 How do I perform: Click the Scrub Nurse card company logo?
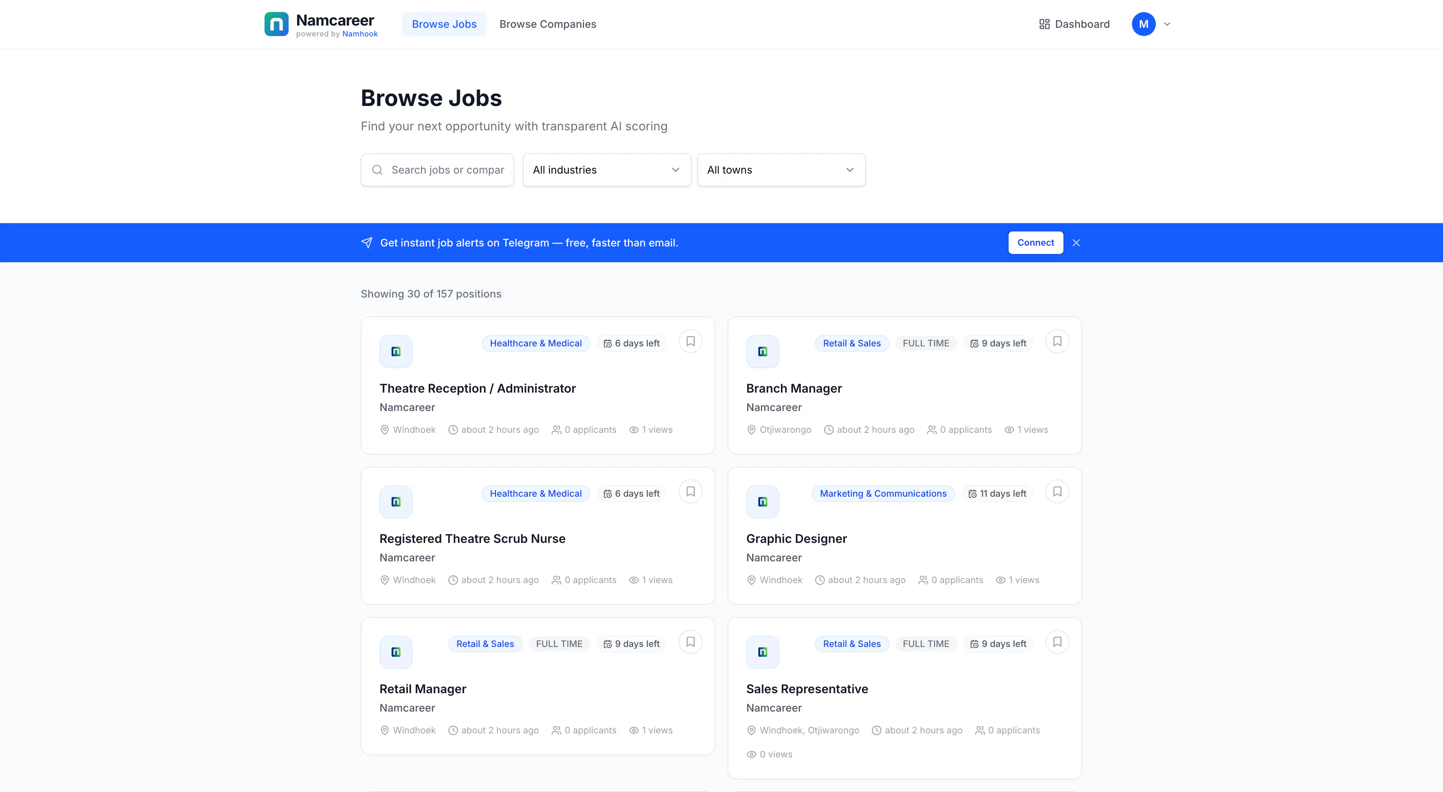(x=395, y=501)
